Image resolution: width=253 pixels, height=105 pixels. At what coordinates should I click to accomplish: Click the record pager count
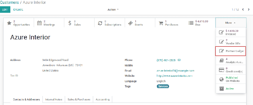point(235,10)
